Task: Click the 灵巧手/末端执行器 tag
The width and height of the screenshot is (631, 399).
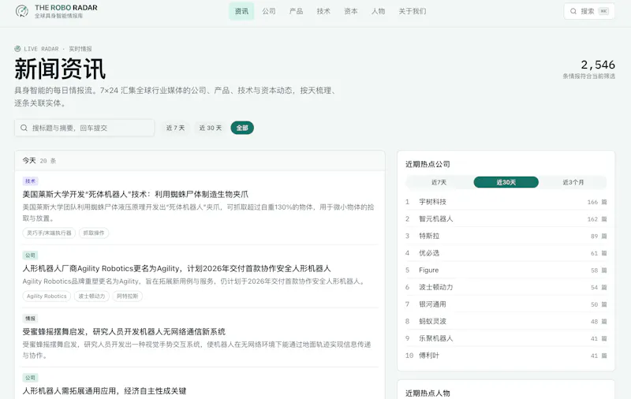Action: click(49, 233)
